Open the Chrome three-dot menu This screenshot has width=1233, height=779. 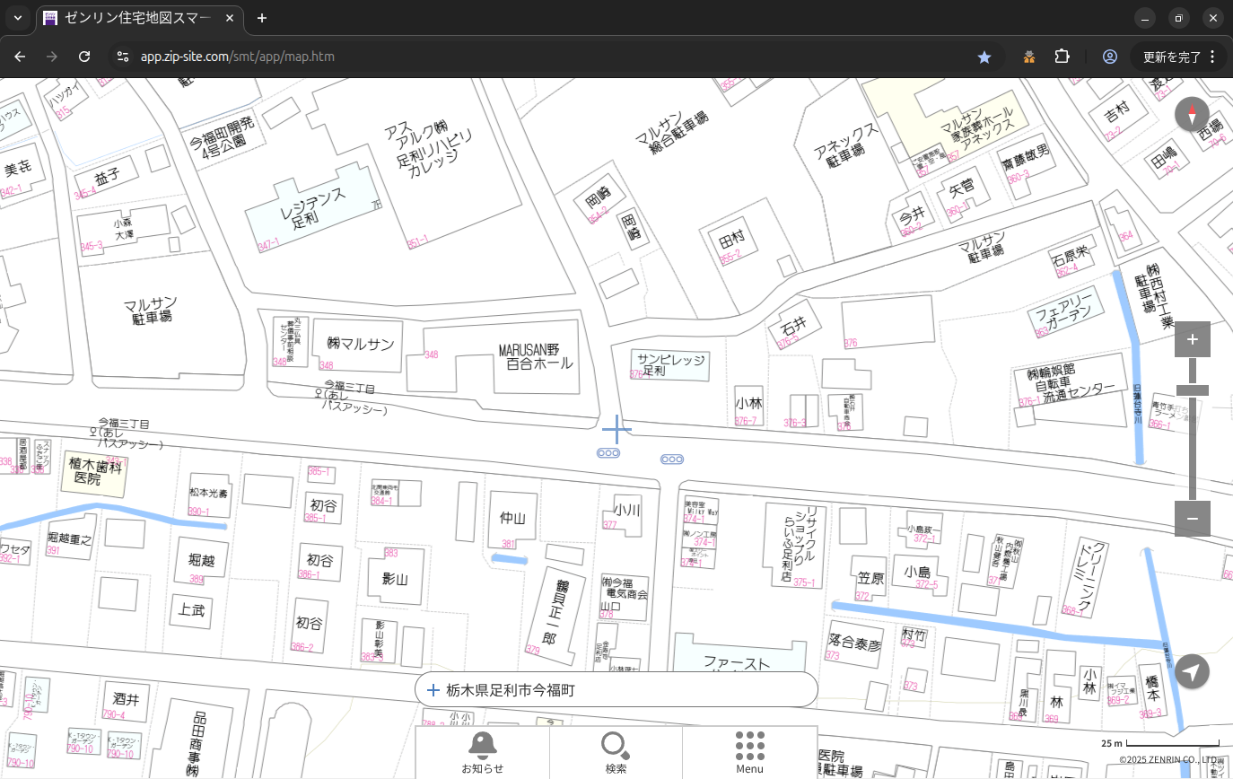tap(1212, 57)
